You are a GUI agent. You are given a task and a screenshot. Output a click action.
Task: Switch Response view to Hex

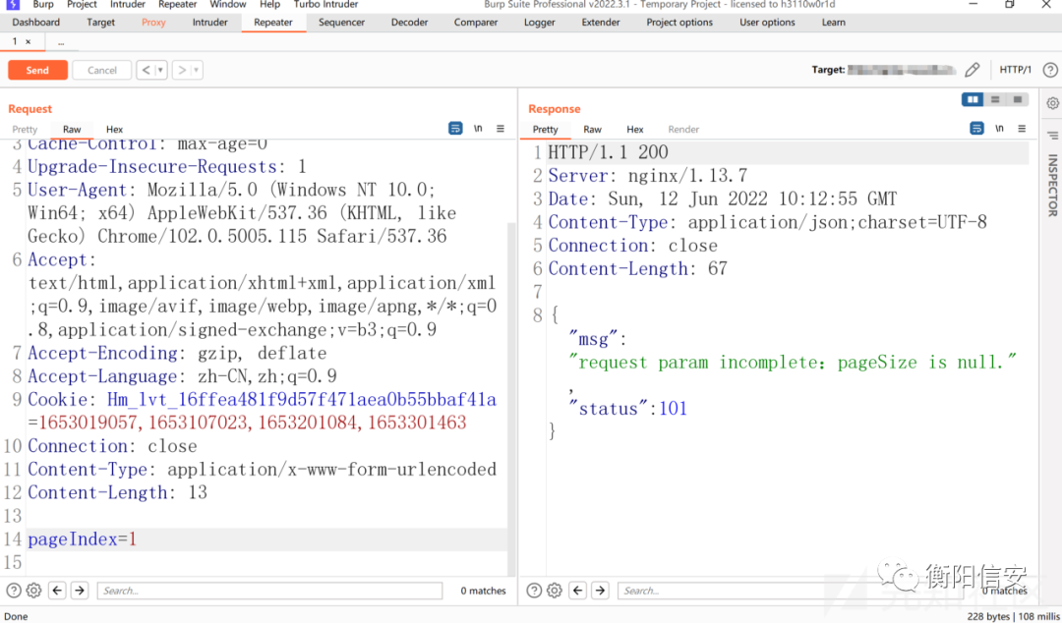(634, 130)
